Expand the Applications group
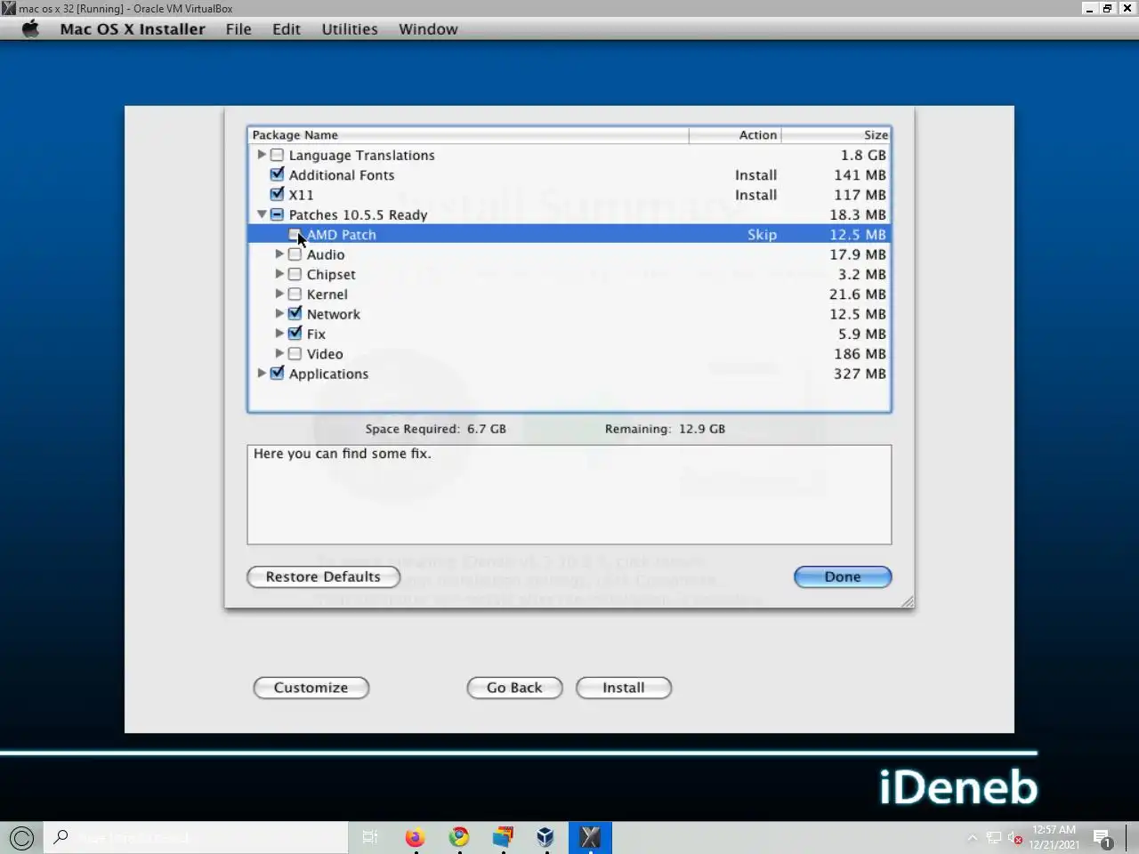Screen dimensions: 1139x854 [262, 373]
